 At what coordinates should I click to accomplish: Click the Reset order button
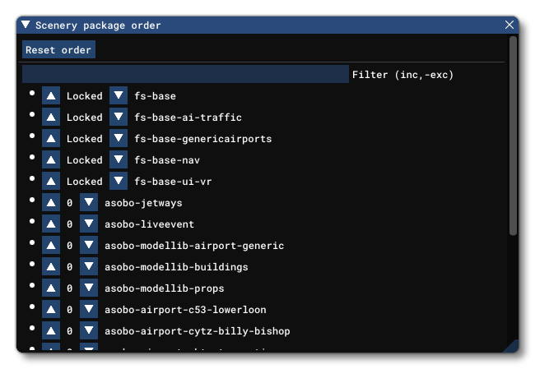tap(58, 50)
